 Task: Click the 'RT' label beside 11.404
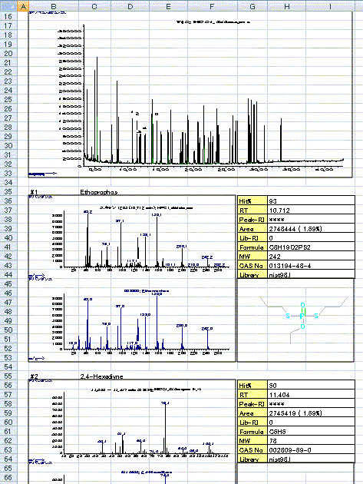(x=252, y=394)
